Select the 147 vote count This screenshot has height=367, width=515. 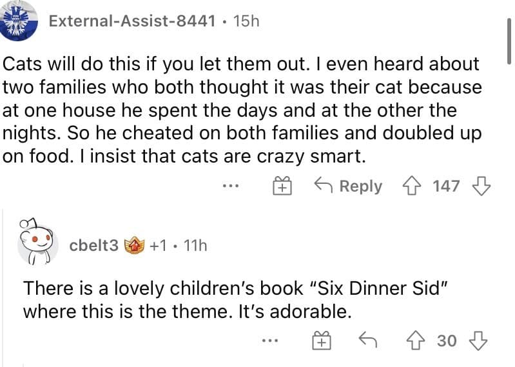pos(446,186)
